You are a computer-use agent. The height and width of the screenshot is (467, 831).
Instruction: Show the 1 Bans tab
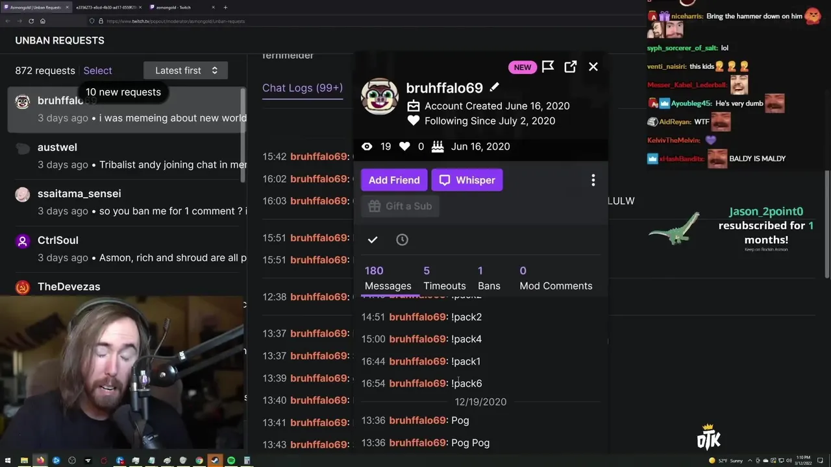(489, 278)
